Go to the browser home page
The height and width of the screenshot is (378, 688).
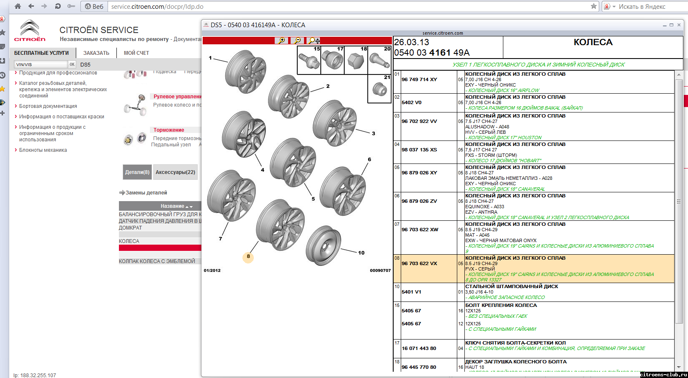pos(18,6)
